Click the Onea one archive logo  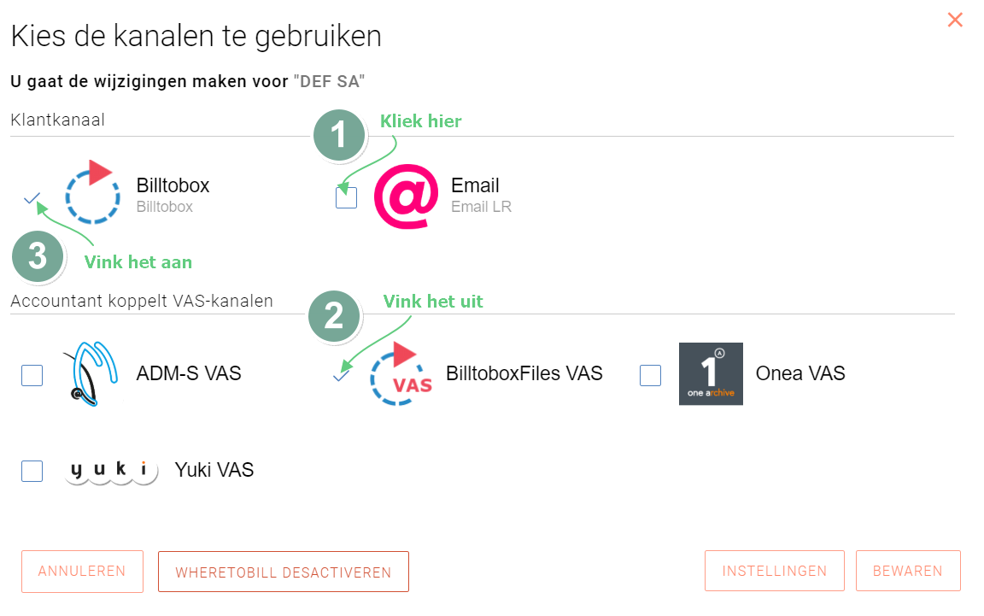click(711, 373)
